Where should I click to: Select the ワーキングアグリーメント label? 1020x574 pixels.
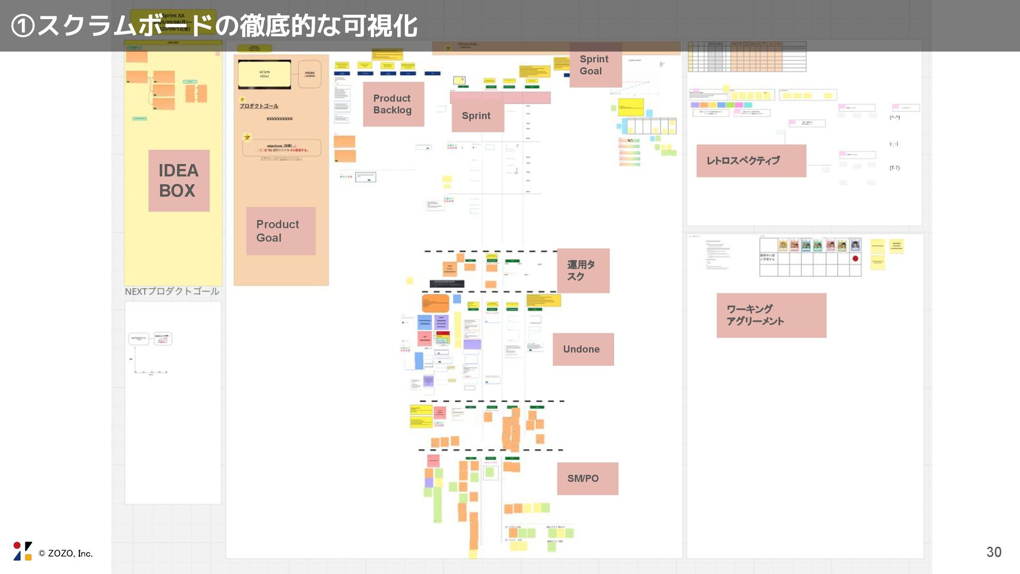(x=771, y=315)
